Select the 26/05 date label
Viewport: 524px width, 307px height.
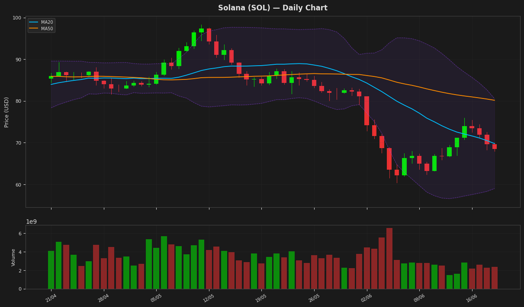[314, 298]
